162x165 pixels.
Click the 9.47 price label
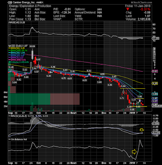point(39,59)
